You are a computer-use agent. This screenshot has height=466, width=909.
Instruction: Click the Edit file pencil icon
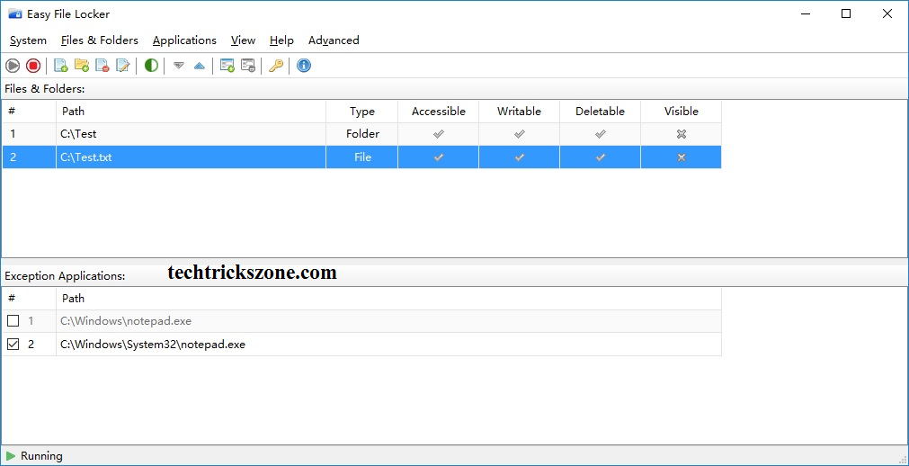click(123, 66)
